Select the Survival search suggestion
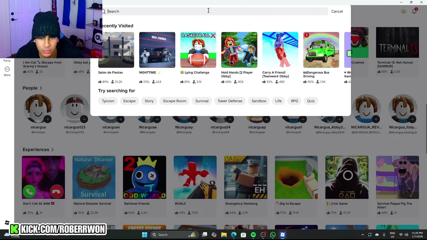 tap(202, 101)
